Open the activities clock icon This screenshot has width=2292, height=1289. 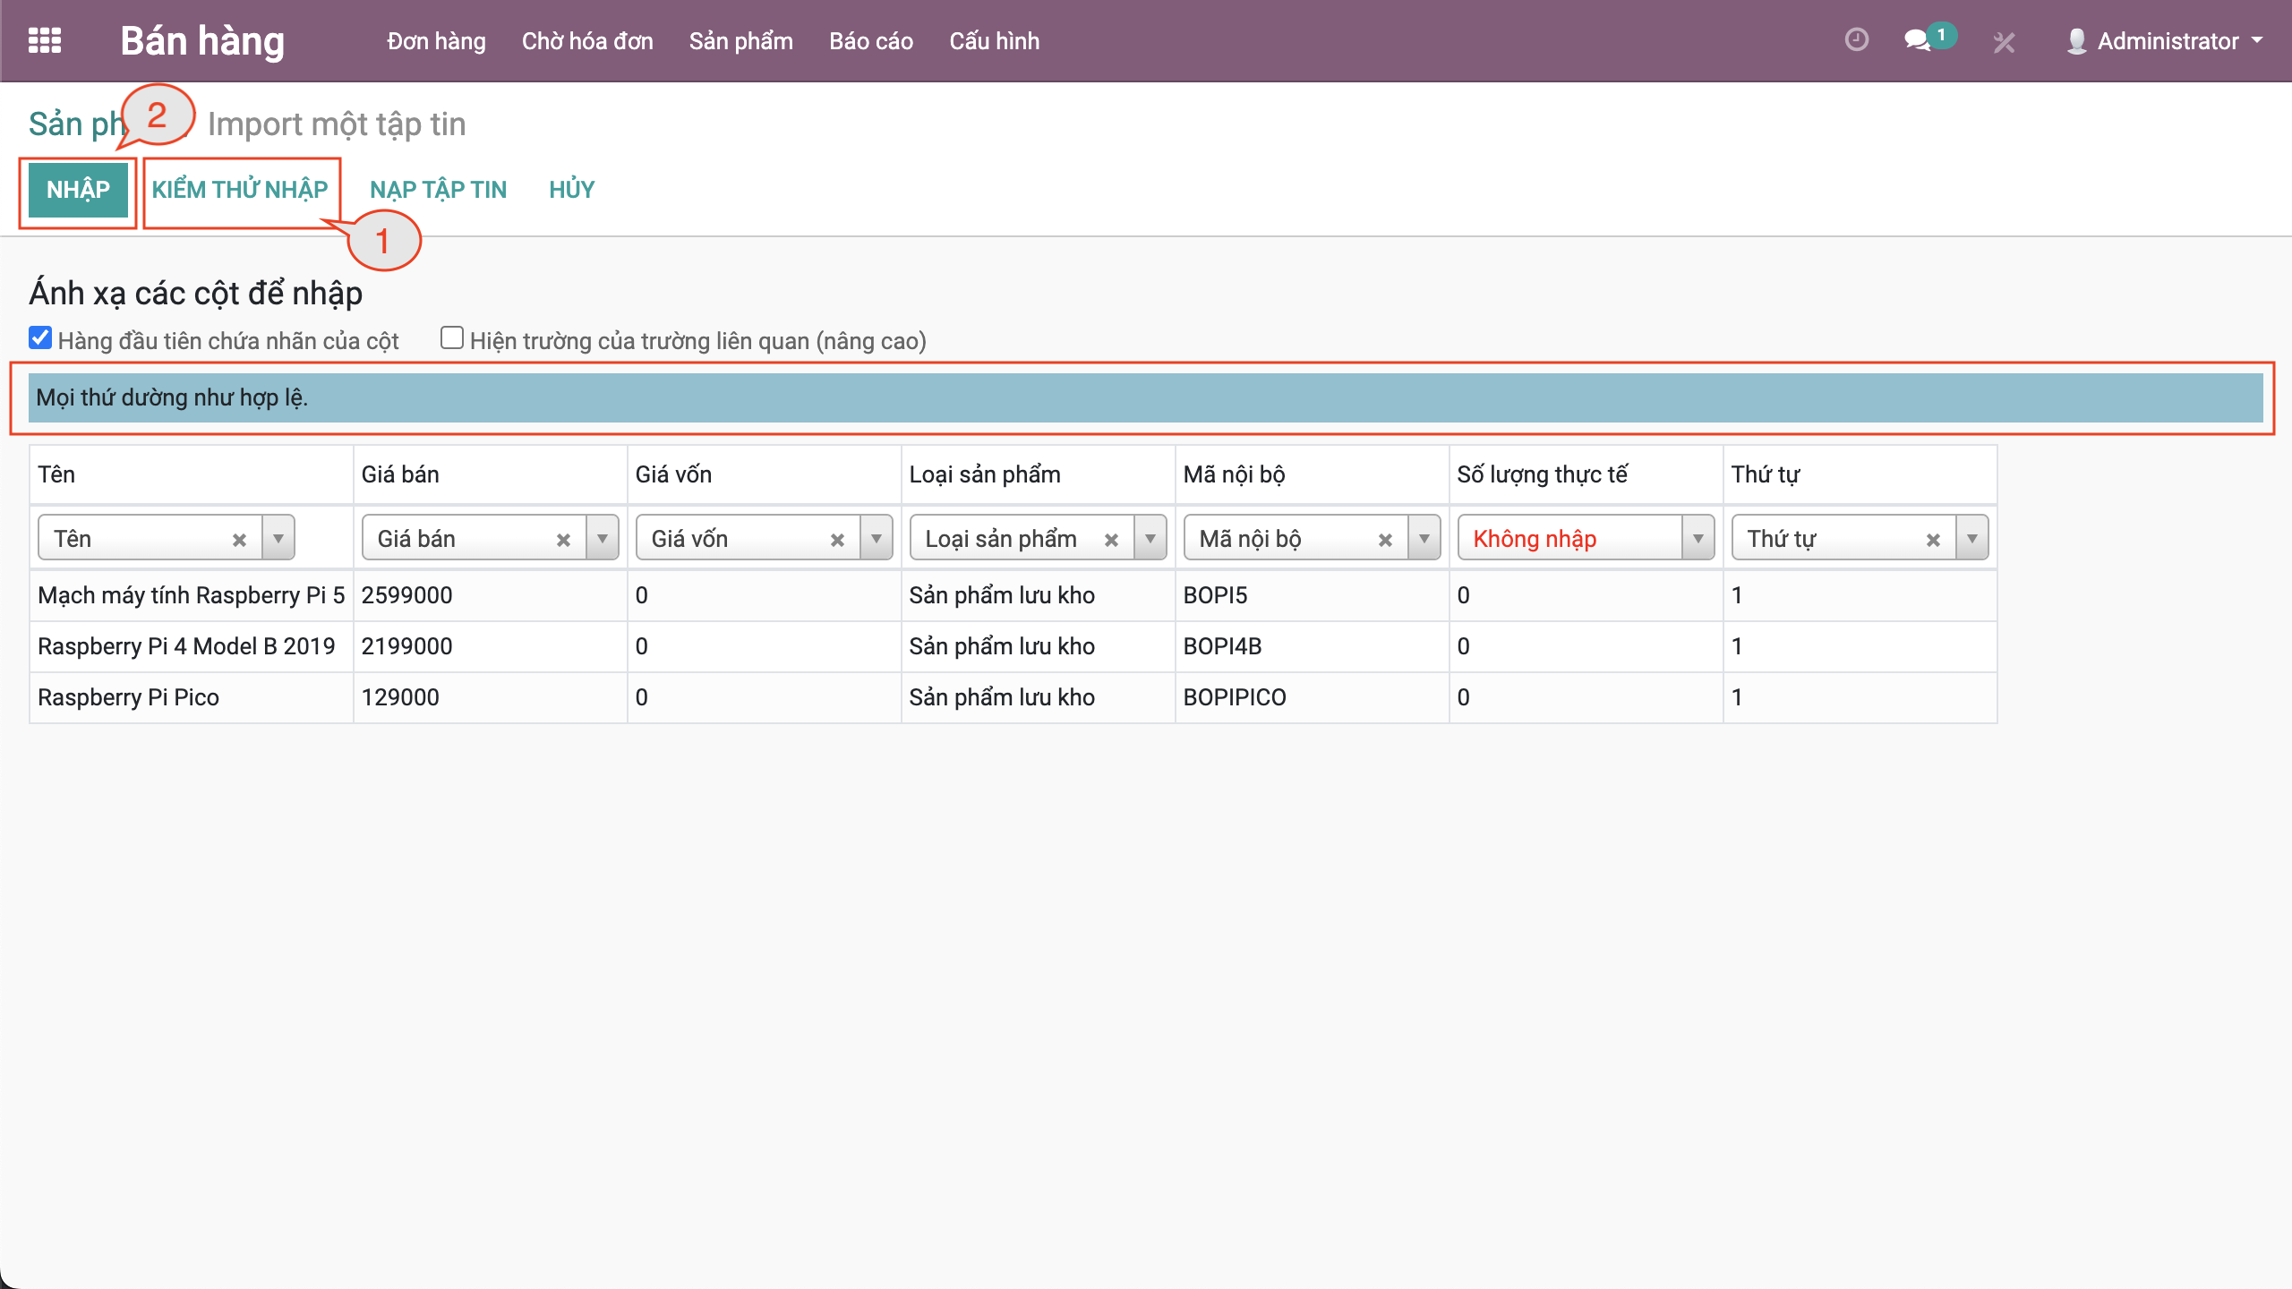tap(1856, 40)
